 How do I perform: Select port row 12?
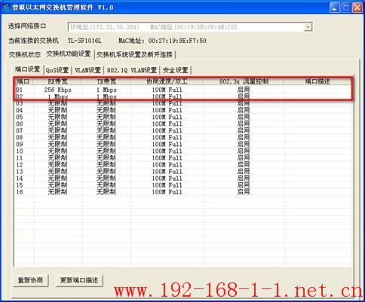(183, 165)
